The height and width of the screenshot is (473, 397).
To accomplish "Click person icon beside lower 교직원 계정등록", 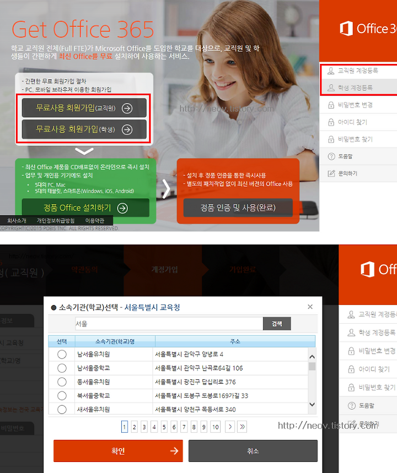I will (x=351, y=314).
